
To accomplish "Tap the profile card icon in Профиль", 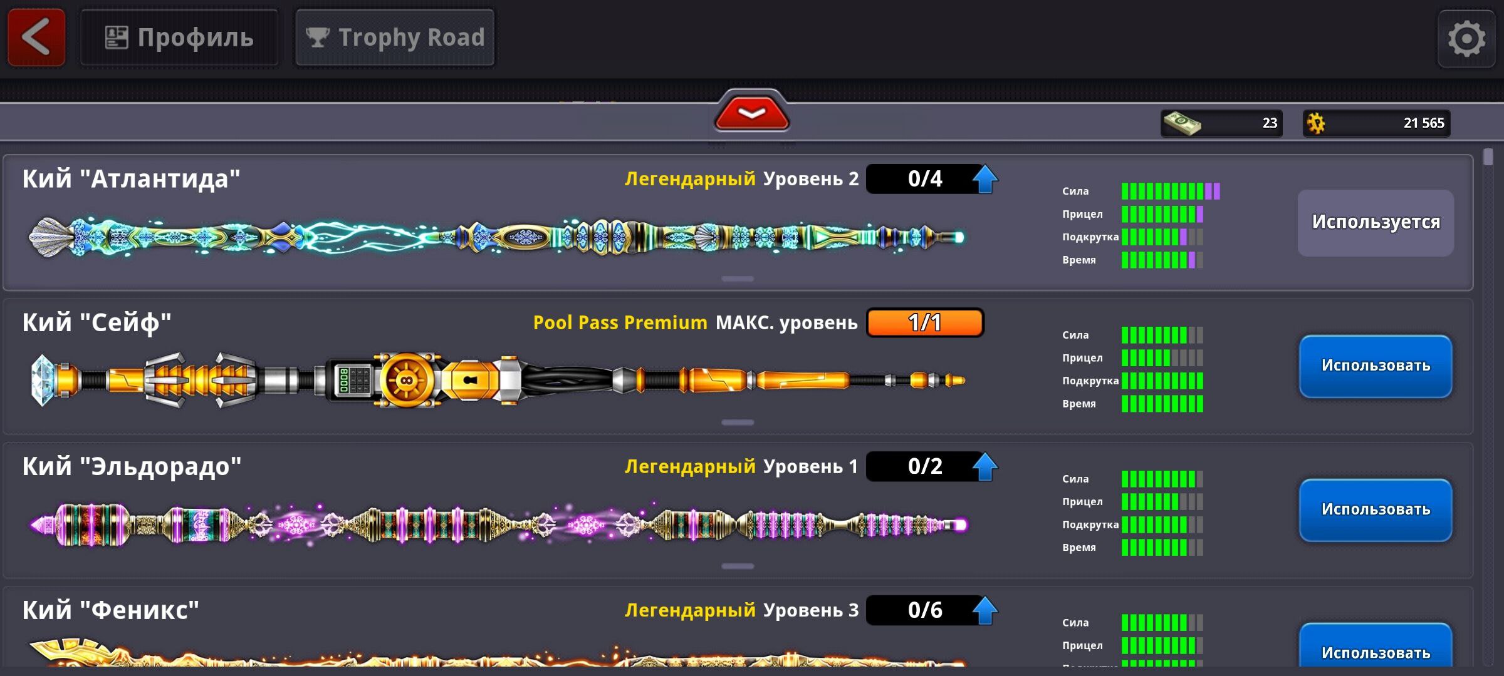I will [x=117, y=38].
